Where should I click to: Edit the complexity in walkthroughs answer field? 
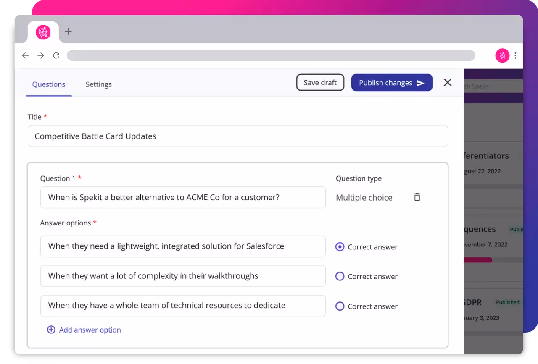(183, 276)
